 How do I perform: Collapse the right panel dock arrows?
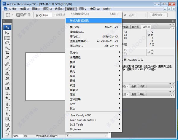tap(173, 21)
